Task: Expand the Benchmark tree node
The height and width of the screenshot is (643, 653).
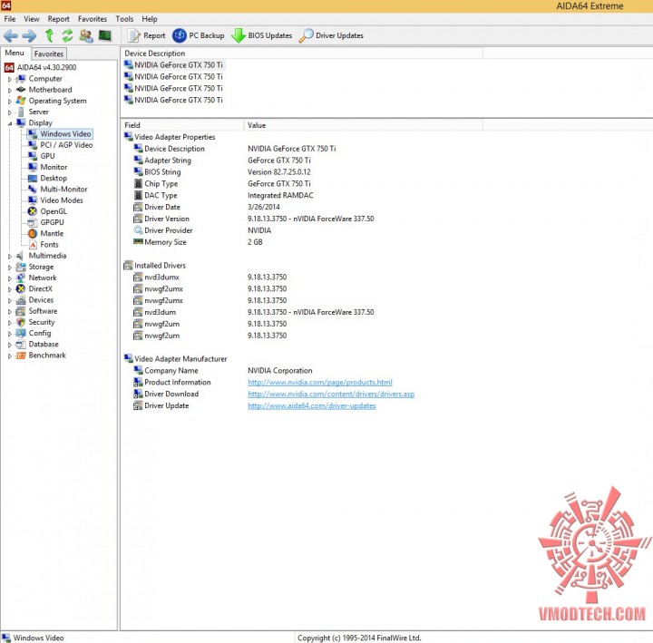Action: 10,356
